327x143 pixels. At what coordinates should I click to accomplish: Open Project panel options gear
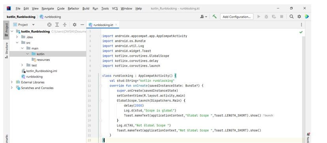[75, 25]
